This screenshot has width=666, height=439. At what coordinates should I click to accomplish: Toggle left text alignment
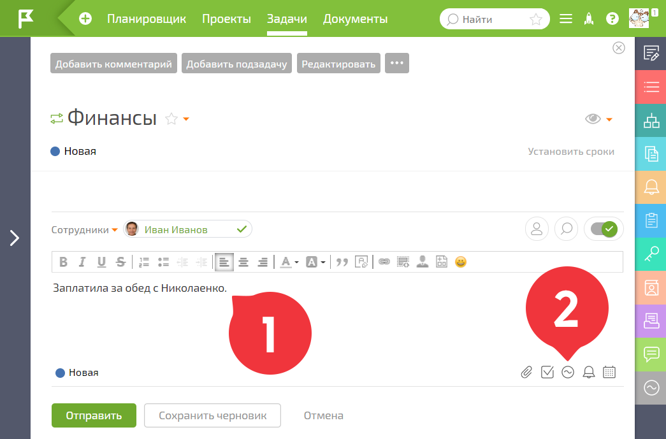coord(224,262)
